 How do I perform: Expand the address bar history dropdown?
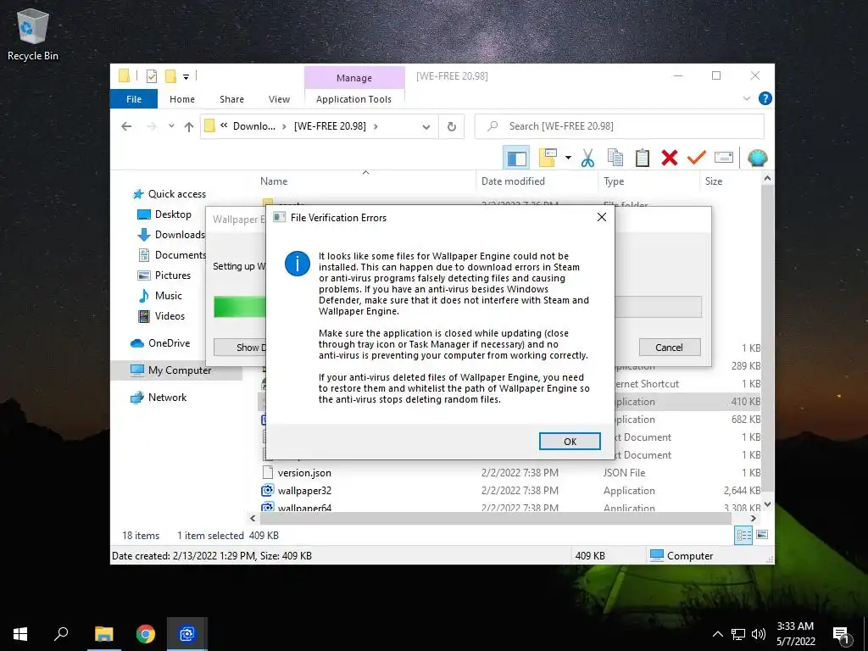[426, 127]
